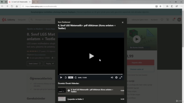Click the first sample video thumbnail

point(62,90)
